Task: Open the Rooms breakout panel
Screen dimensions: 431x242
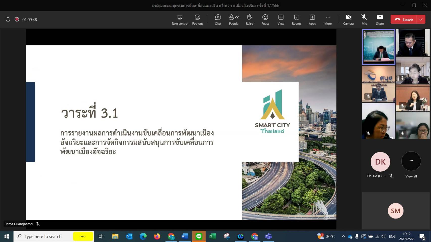Action: click(296, 20)
